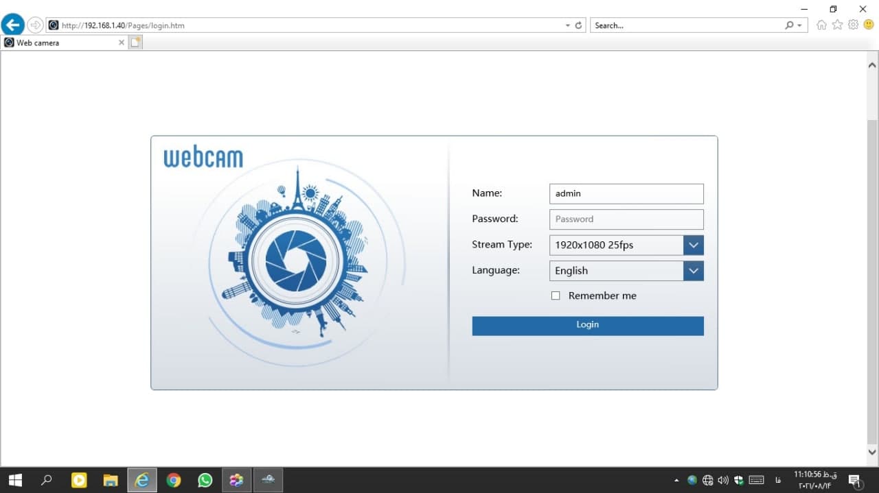Open a new browser tab
This screenshot has width=879, height=493.
[136, 43]
